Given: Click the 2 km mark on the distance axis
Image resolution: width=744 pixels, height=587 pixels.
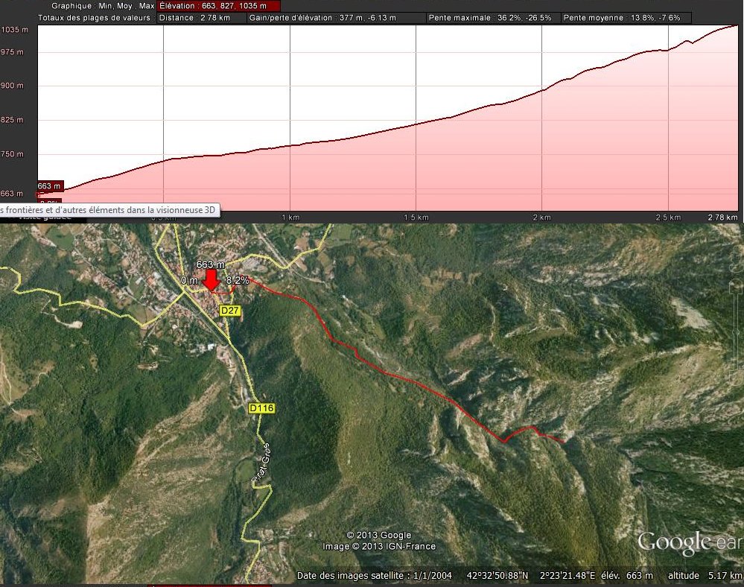Looking at the screenshot, I should click(541, 218).
